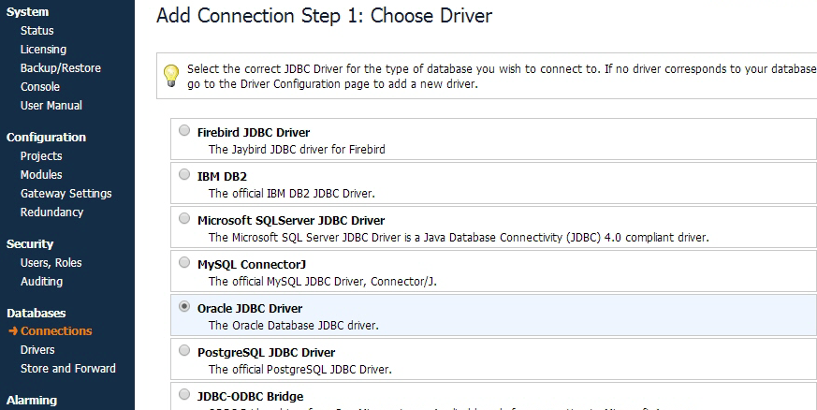Click the Databases section heading
Screen dimensions: 817x410
coord(36,313)
